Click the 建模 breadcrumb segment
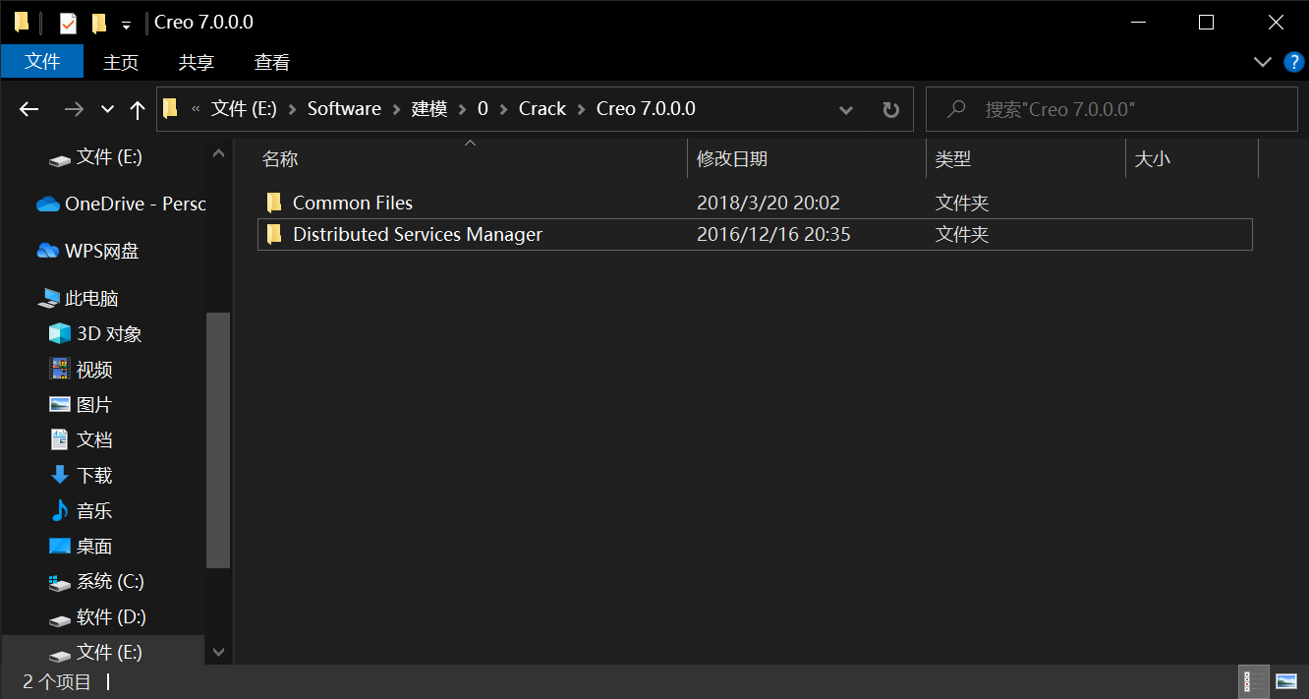The height and width of the screenshot is (699, 1309). [429, 109]
